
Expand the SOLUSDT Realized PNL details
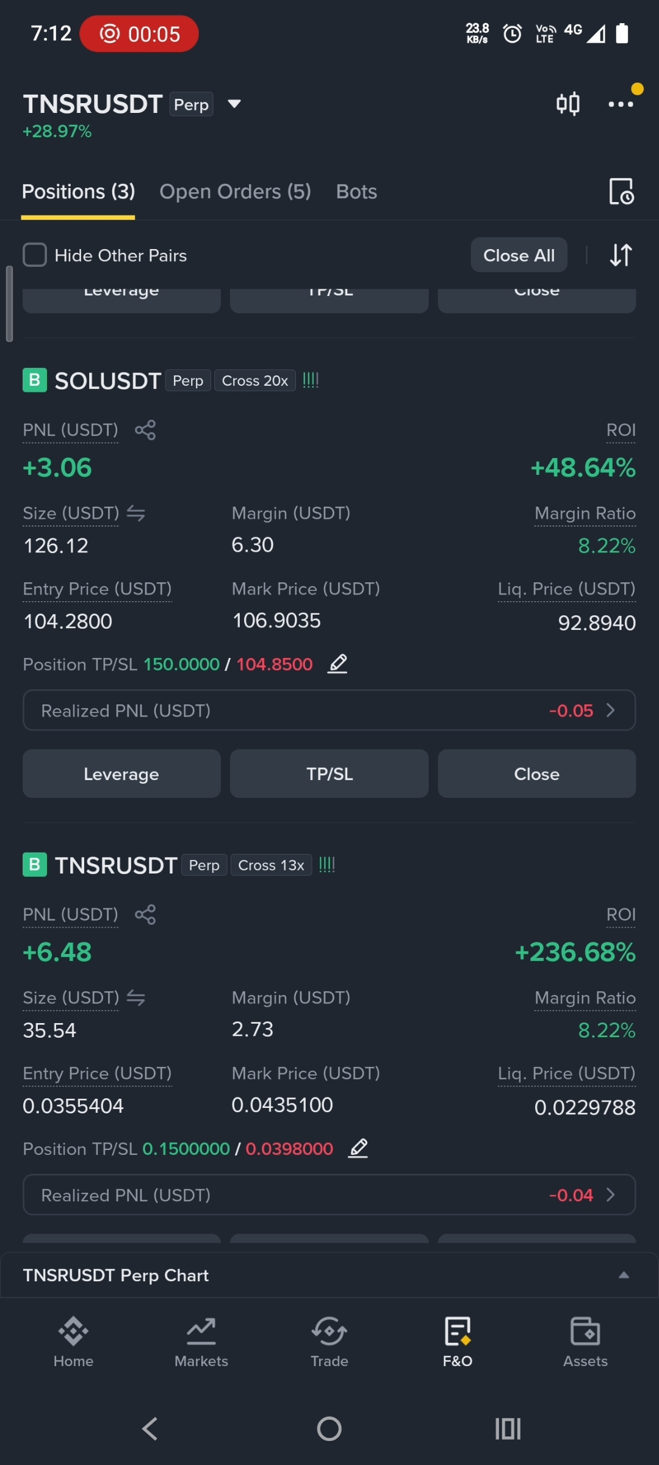pyautogui.click(x=329, y=711)
